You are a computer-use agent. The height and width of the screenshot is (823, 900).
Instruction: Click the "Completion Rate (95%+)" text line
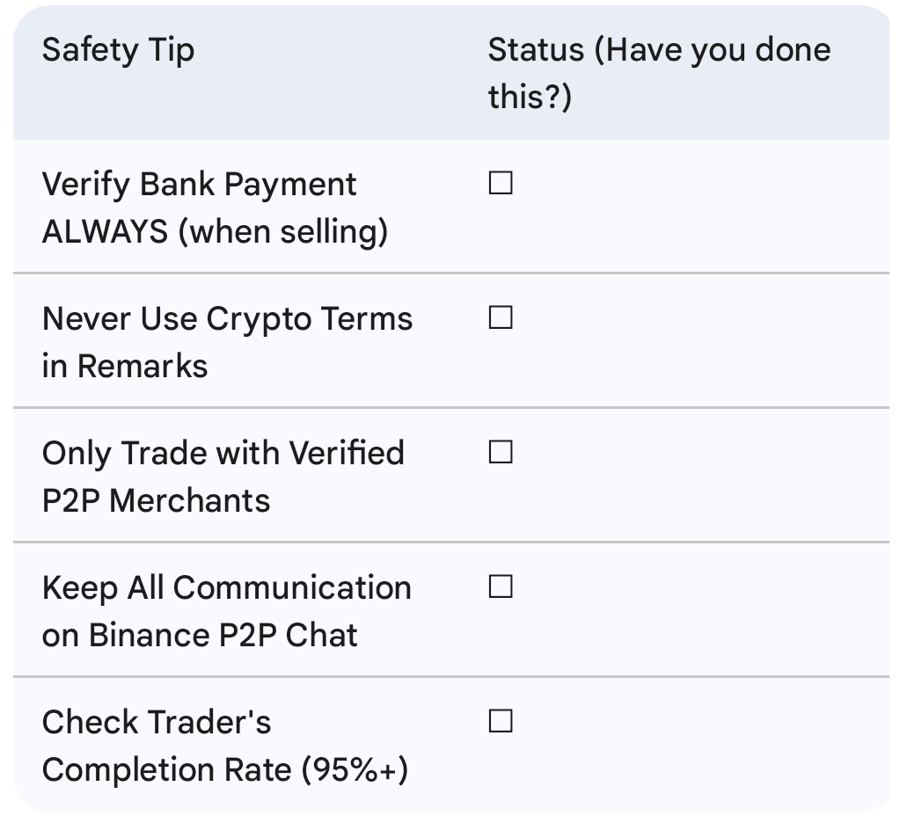tap(224, 770)
